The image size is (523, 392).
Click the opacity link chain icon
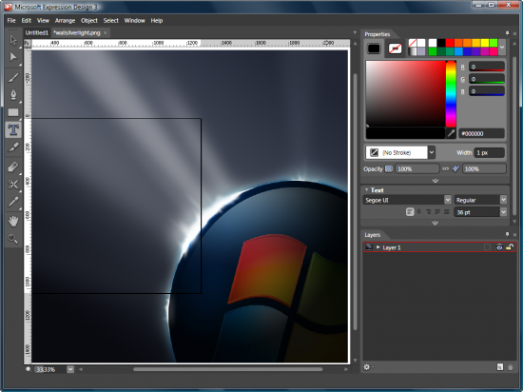pyautogui.click(x=445, y=168)
